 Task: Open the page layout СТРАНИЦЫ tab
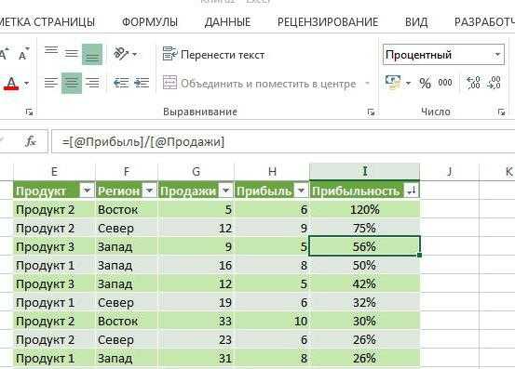tap(47, 22)
